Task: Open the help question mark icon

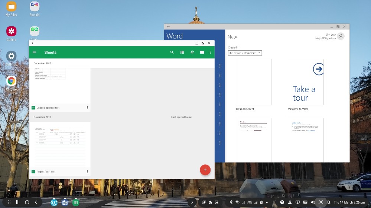Action: (282, 202)
